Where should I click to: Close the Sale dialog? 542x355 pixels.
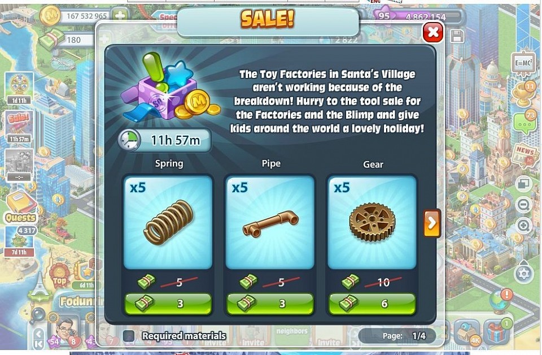[433, 33]
